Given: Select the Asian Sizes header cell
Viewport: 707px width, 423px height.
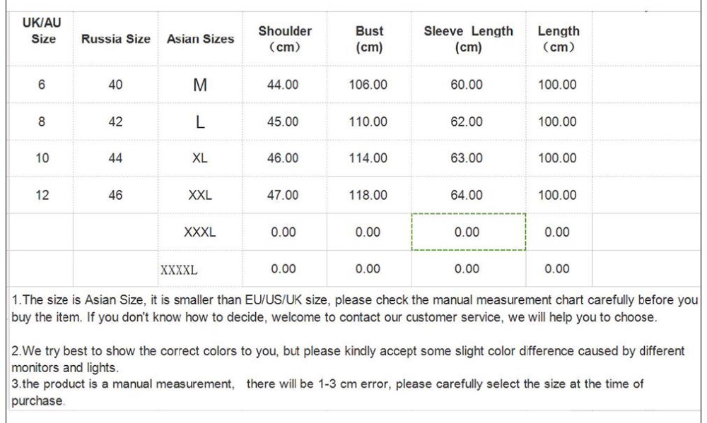Looking at the screenshot, I should click(x=200, y=40).
